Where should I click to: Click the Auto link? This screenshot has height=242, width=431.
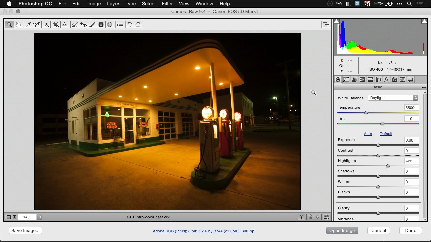click(368, 134)
